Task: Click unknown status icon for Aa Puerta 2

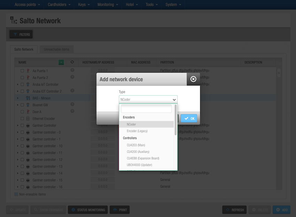Action: (72, 77)
